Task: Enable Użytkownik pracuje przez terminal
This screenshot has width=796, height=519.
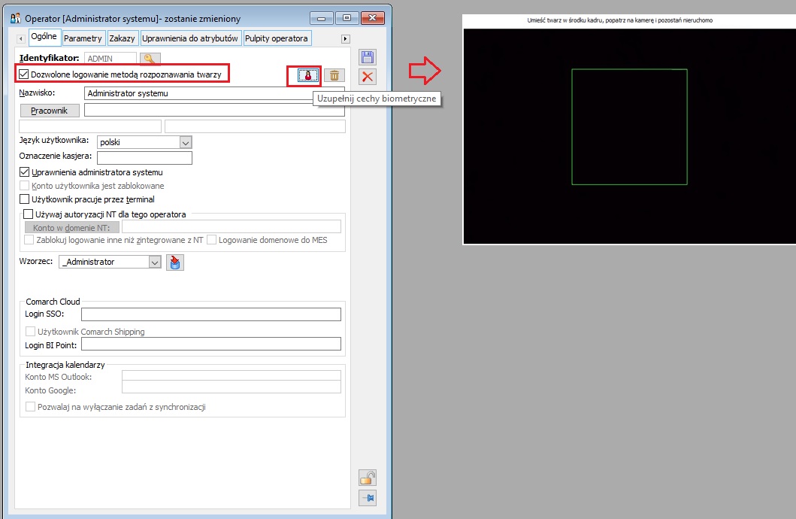Action: pos(24,199)
